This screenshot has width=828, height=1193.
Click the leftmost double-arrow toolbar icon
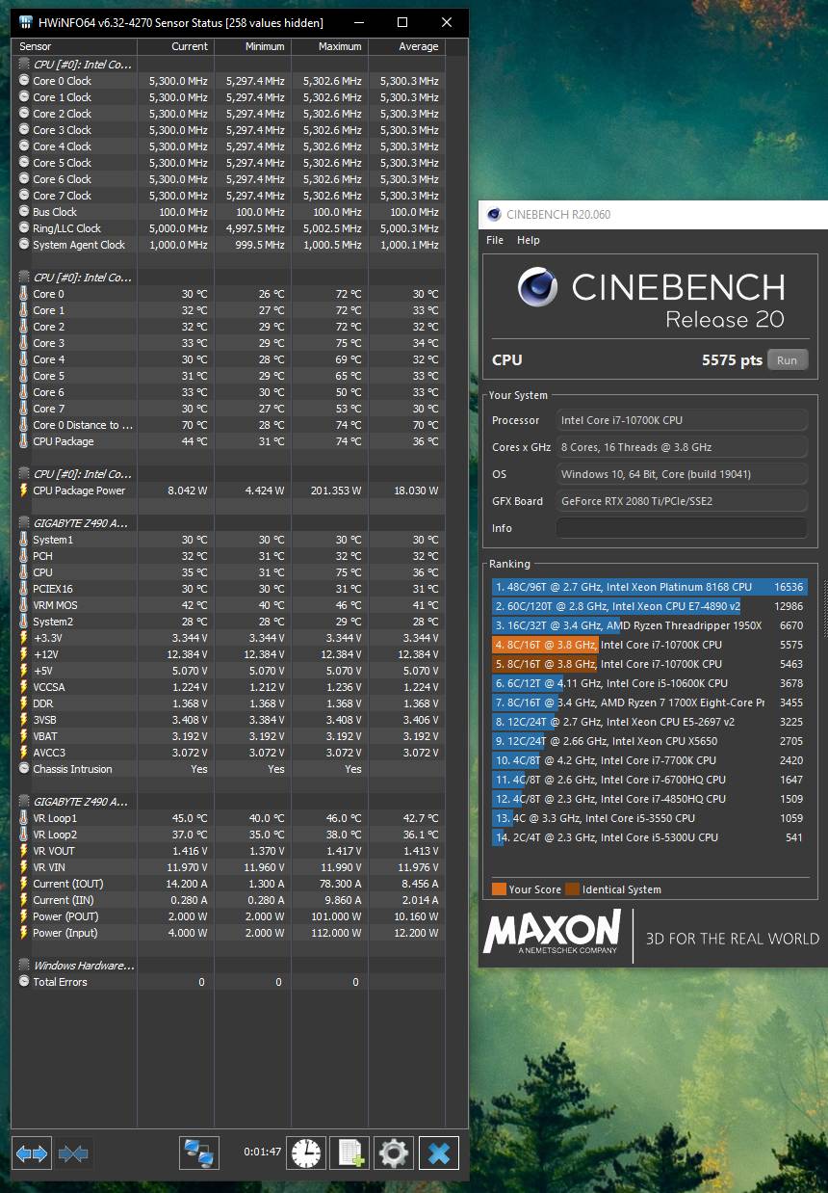pyautogui.click(x=31, y=1153)
